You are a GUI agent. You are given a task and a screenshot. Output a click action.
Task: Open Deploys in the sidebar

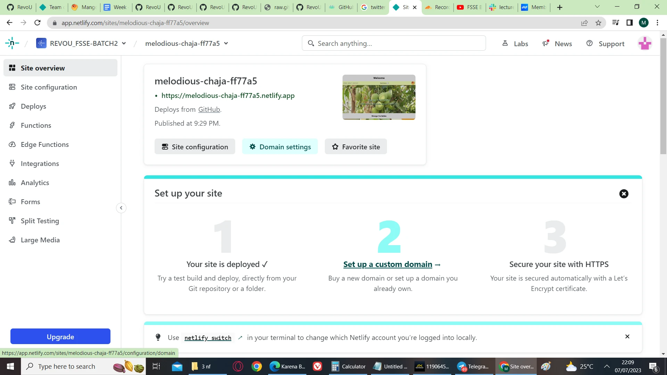pos(33,106)
